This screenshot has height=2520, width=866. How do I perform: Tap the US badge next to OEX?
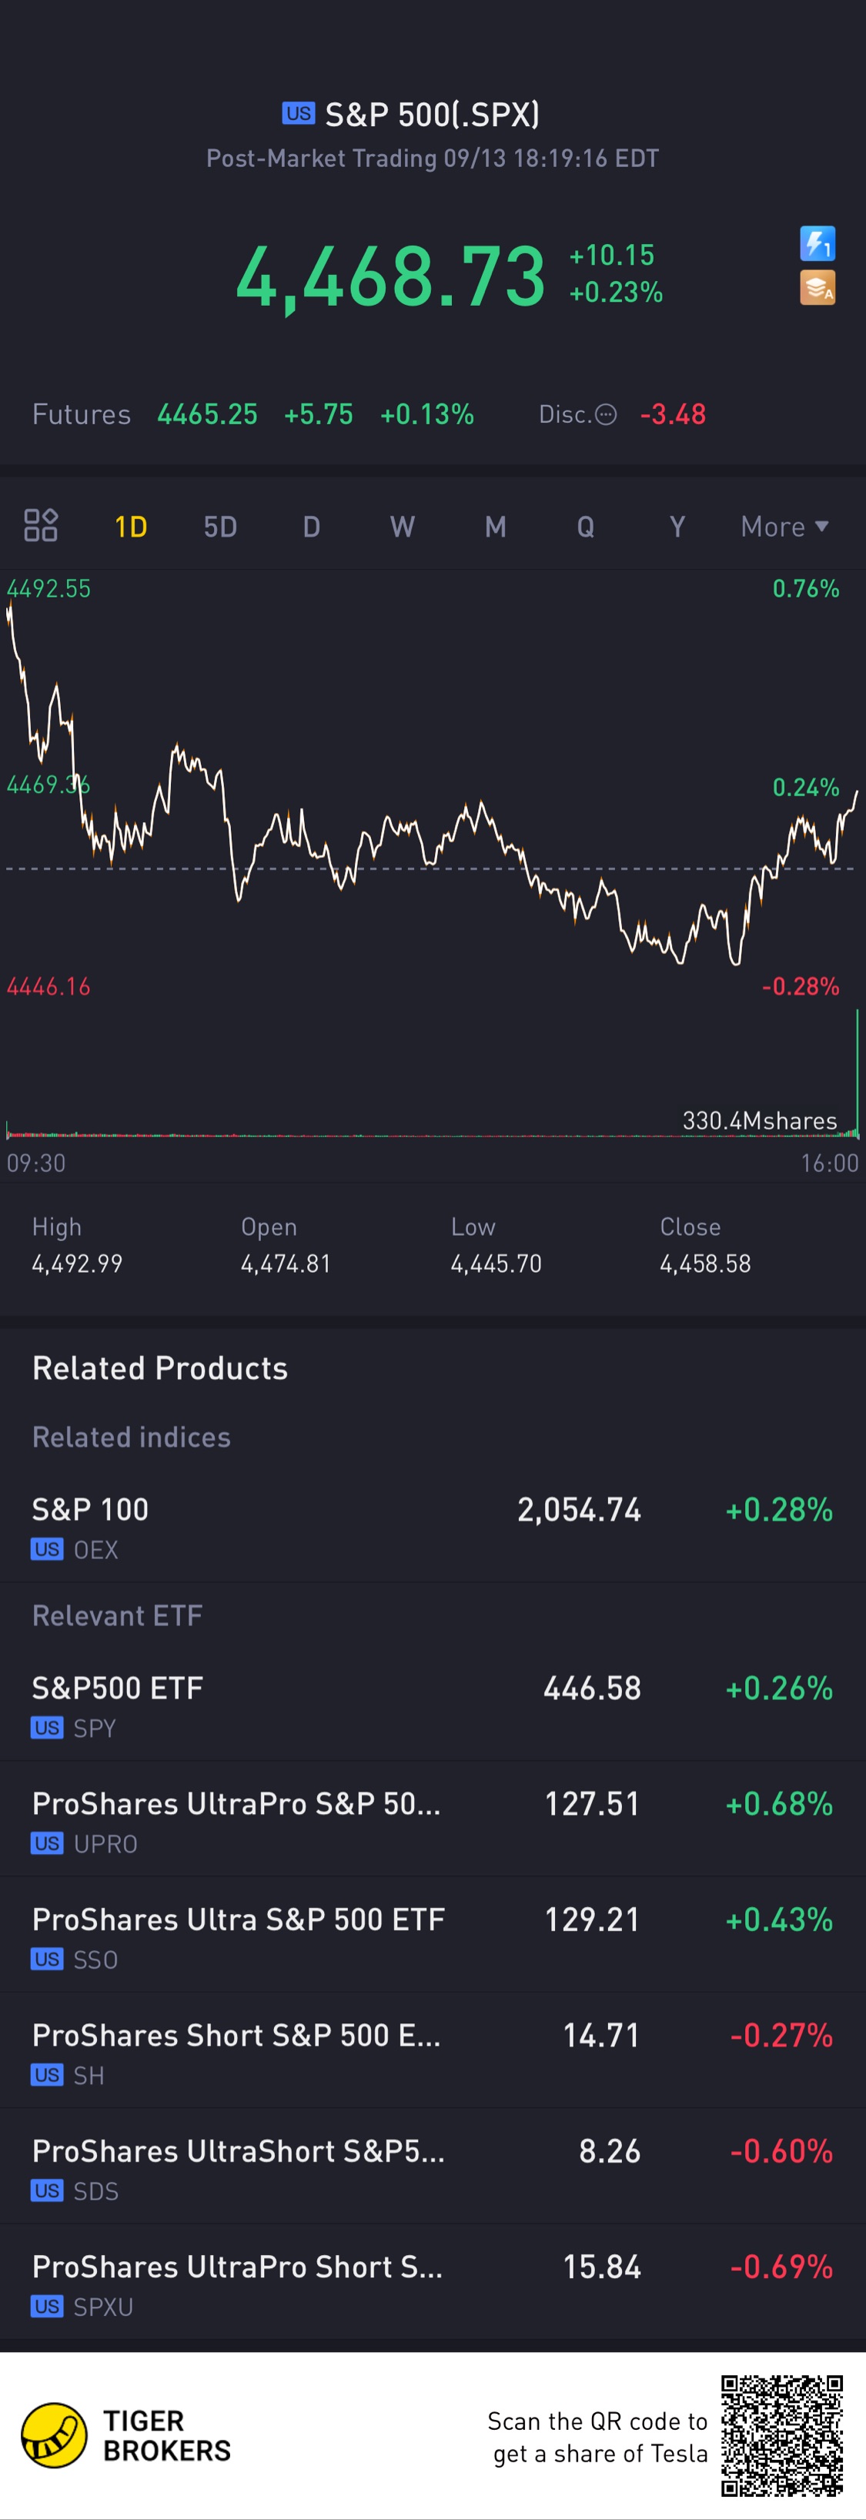pyautogui.click(x=47, y=1550)
